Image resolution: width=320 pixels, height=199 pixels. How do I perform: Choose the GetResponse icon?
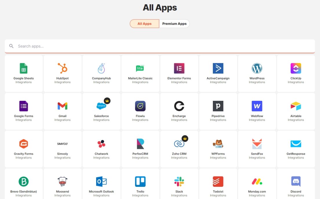click(296, 144)
